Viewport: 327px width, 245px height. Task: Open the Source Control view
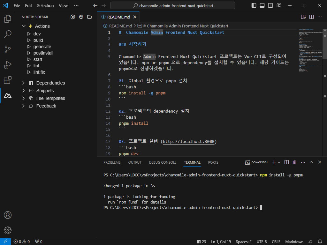click(8, 49)
